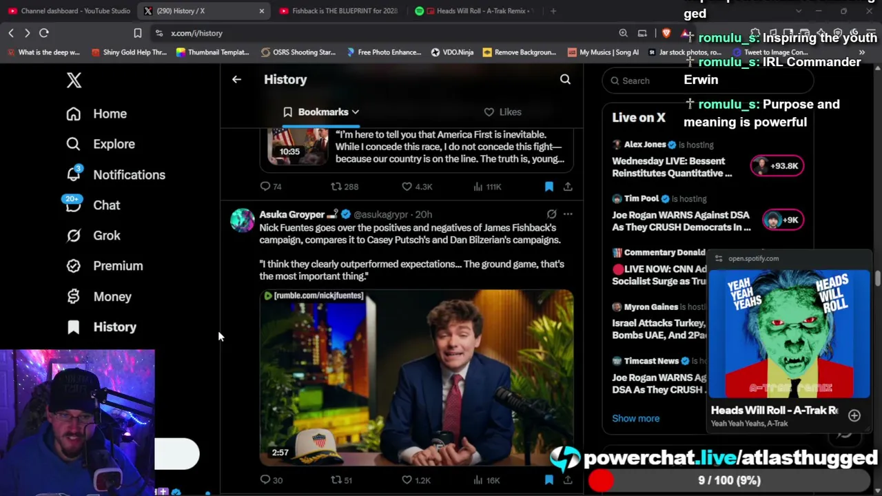Open the Remove Backgroun... bookmark

coord(519,52)
